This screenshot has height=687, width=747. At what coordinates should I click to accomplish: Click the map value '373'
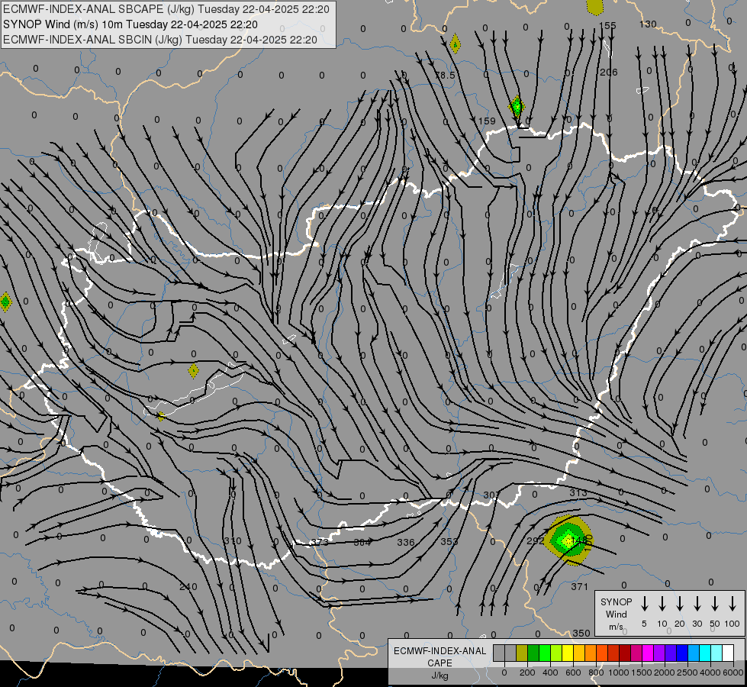click(x=320, y=542)
